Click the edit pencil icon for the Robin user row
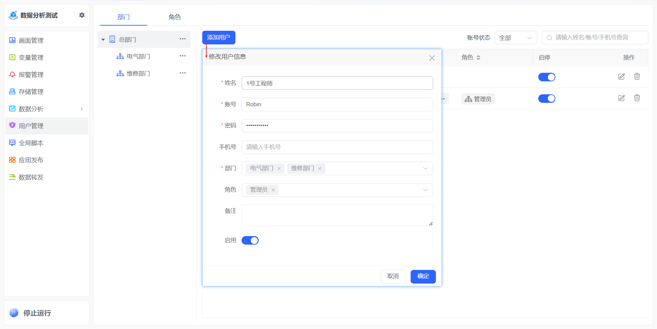This screenshot has height=329, width=657. 621,98
